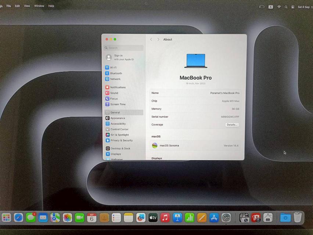Open Bluetooth settings in sidebar
Viewport: 313px width, 235px height.
(114, 73)
